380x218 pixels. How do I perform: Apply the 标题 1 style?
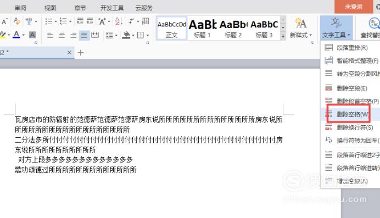(x=203, y=29)
